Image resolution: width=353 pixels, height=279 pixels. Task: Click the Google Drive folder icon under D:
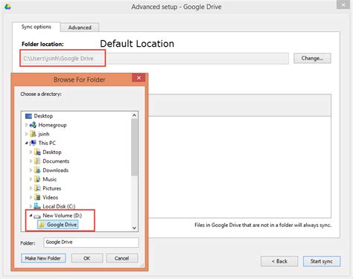click(x=42, y=225)
